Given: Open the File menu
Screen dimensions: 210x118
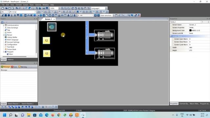Looking at the screenshot, I should point(3,5).
